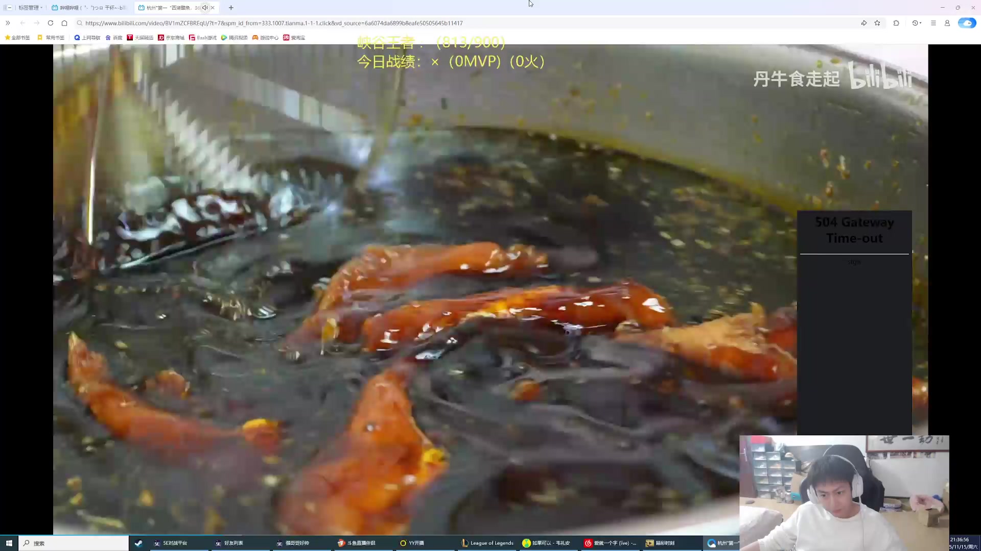Toggle the cloud assistant switch in toolbar
This screenshot has height=551, width=981.
click(x=966, y=23)
